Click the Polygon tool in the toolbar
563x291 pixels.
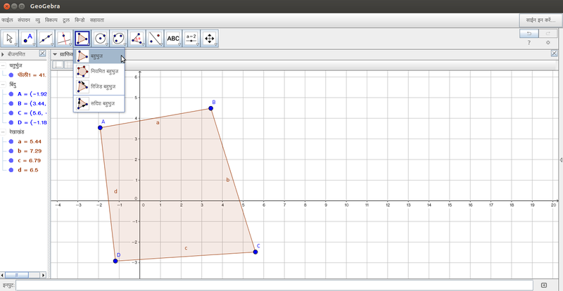[82, 39]
